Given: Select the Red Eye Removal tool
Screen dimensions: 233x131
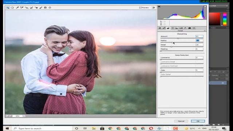Looking at the screenshot, I should (x=36, y=8).
